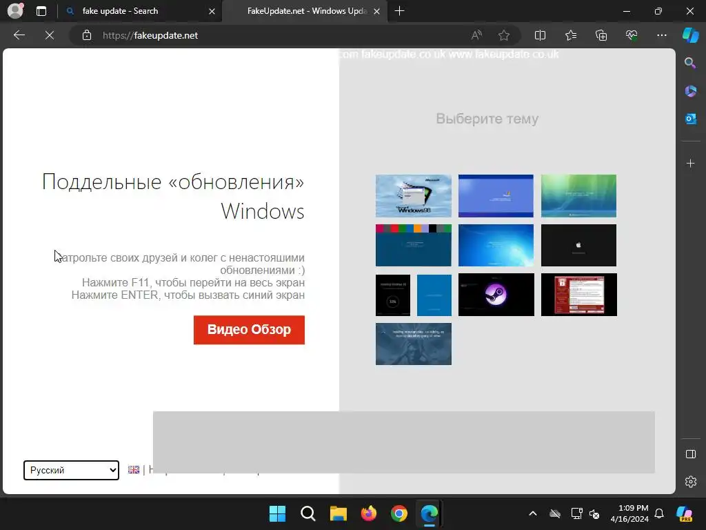Open taskbar Search
The width and height of the screenshot is (706, 530).
tap(308, 513)
